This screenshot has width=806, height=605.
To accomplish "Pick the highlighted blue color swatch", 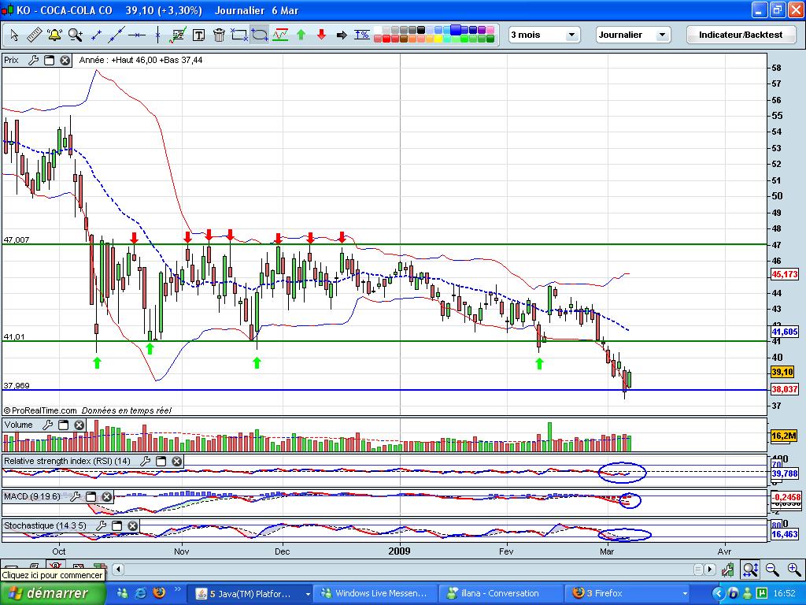I will [x=456, y=30].
